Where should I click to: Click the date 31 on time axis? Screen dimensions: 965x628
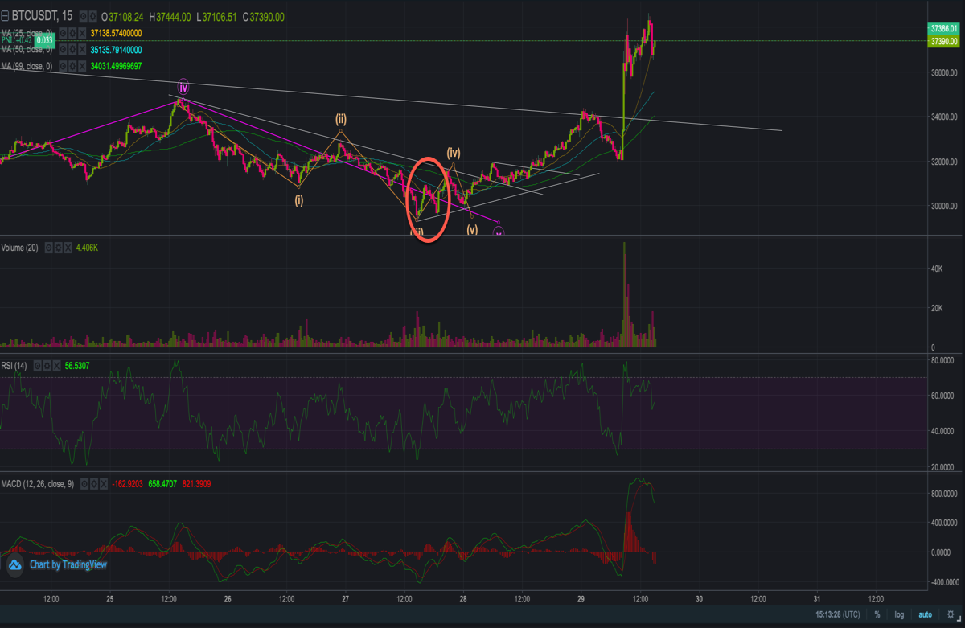[x=817, y=599]
